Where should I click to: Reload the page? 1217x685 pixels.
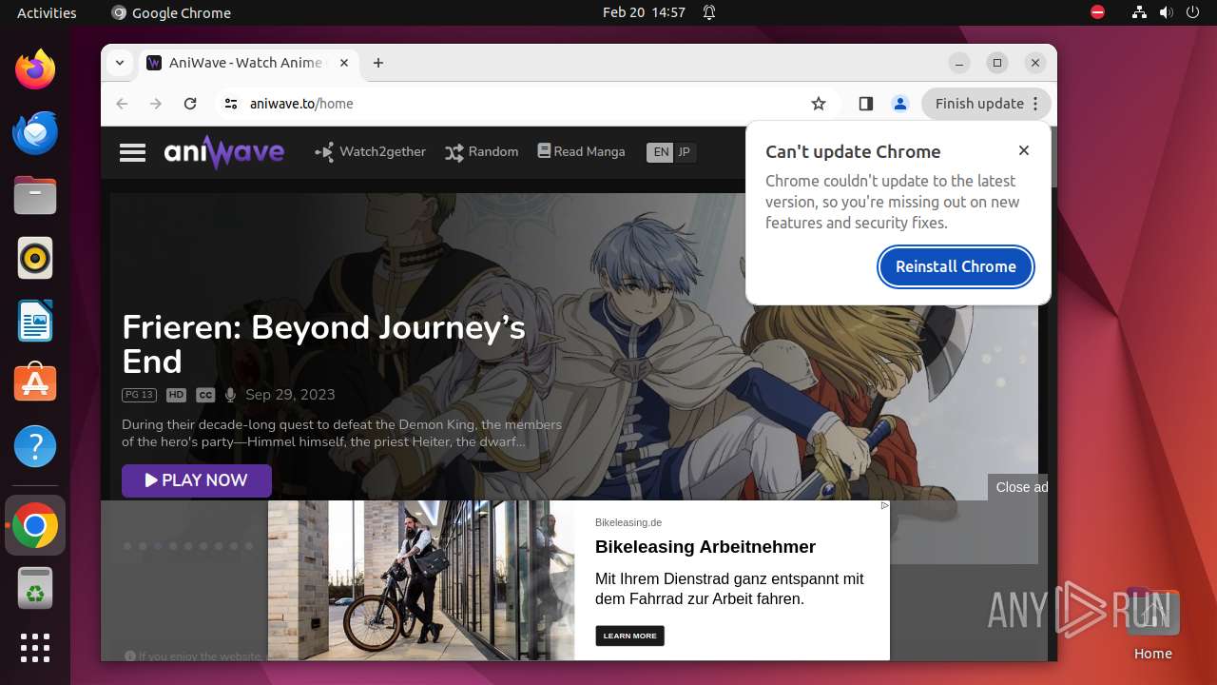pyautogui.click(x=190, y=104)
